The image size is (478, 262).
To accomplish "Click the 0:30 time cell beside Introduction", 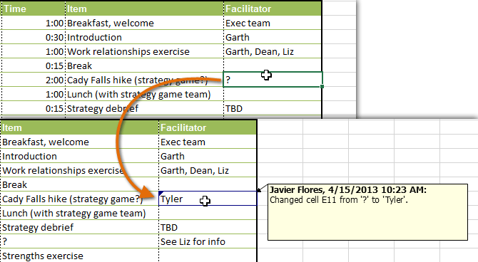I will click(34, 38).
